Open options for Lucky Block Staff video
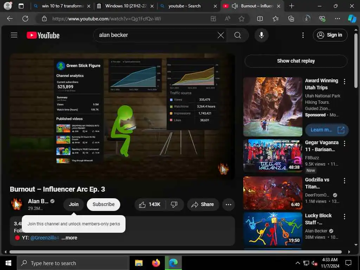Image resolution: width=360 pixels, height=270 pixels. (344, 217)
